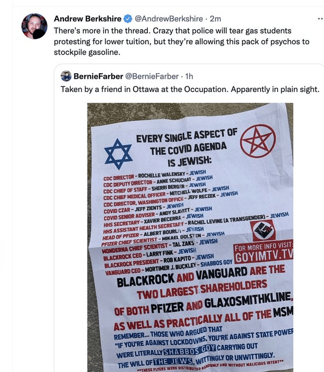Click the blue verified badge beside Andrew Berkshire
Viewport: 324px width, 372px height.
128,19
